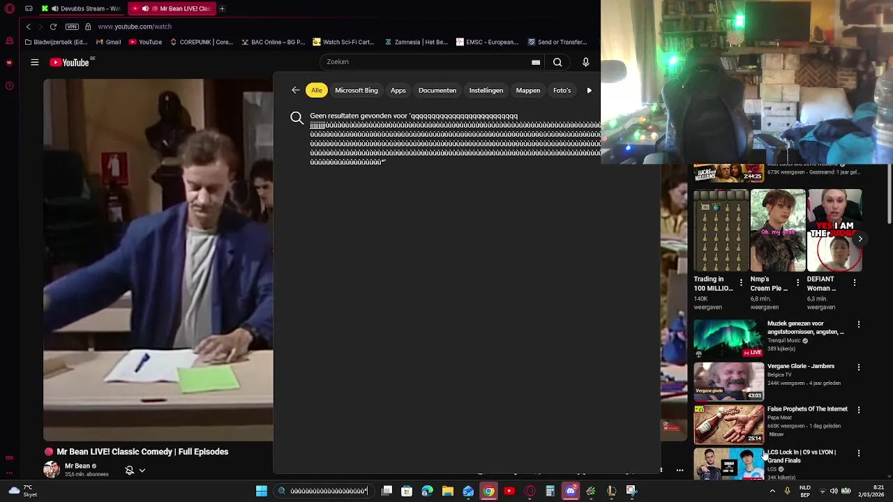
Task: Reload the page with the refresh icon
Action: tap(53, 26)
